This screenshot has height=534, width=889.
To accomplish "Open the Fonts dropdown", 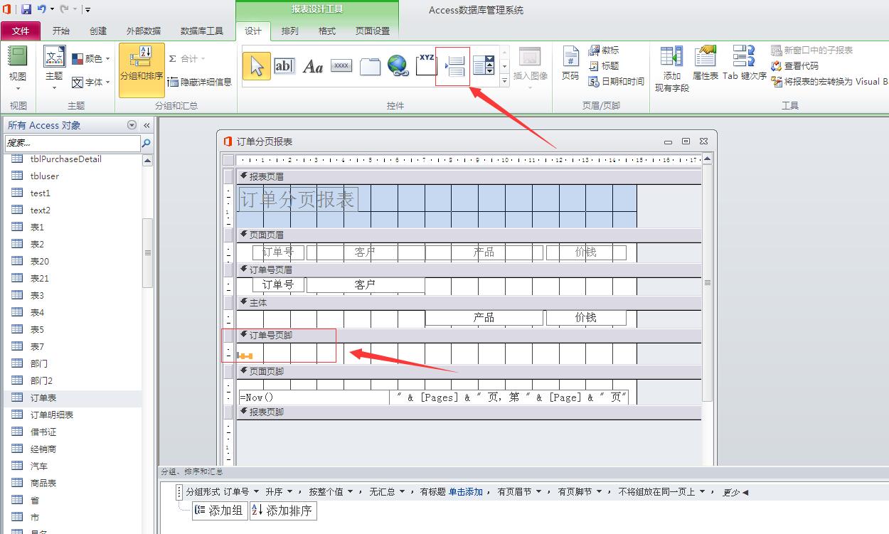I will pyautogui.click(x=90, y=82).
